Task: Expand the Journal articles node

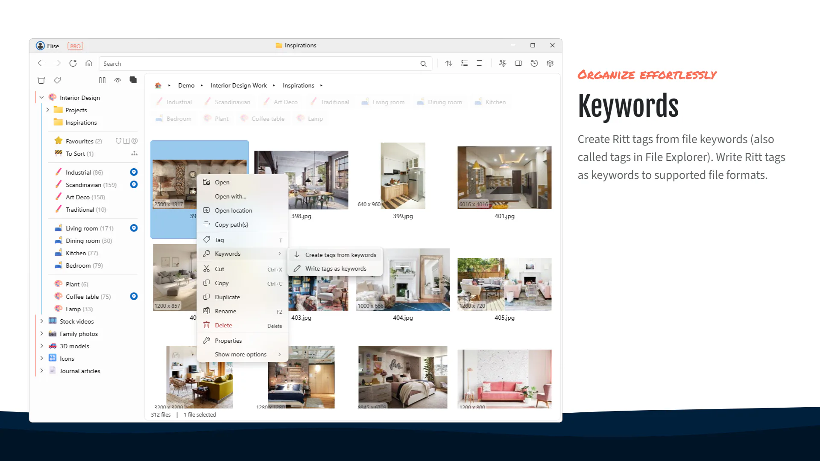Action: pyautogui.click(x=42, y=371)
